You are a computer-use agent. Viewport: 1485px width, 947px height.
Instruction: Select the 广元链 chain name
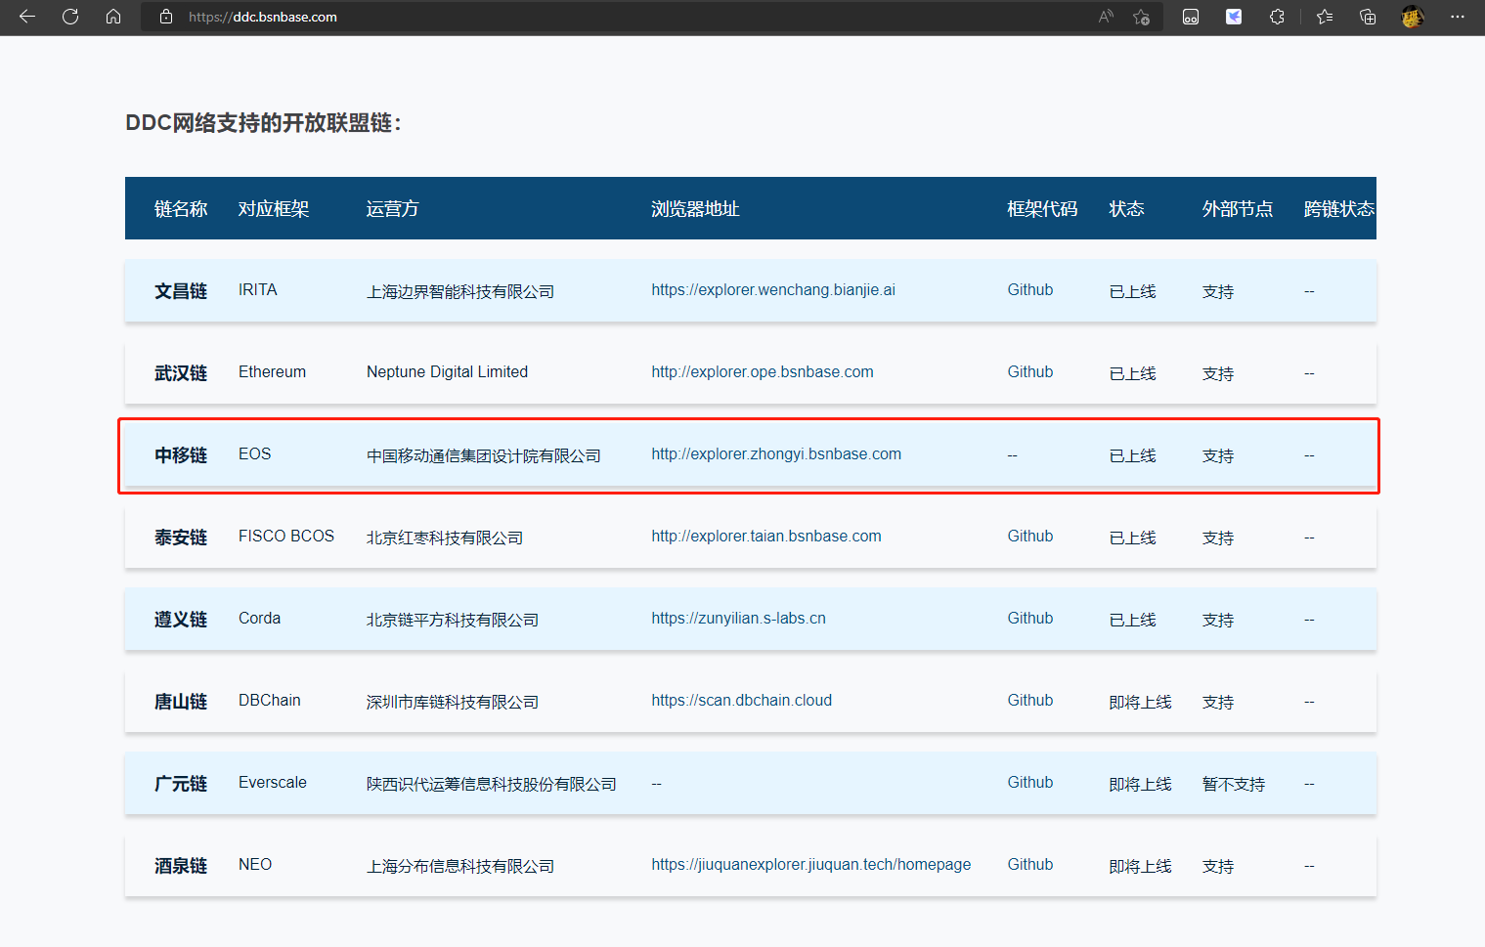(181, 784)
